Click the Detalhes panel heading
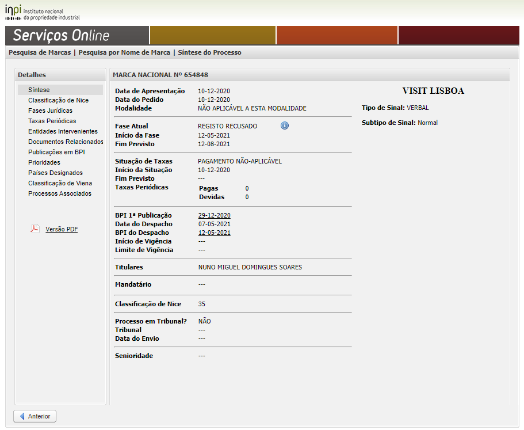The image size is (524, 430). [32, 75]
